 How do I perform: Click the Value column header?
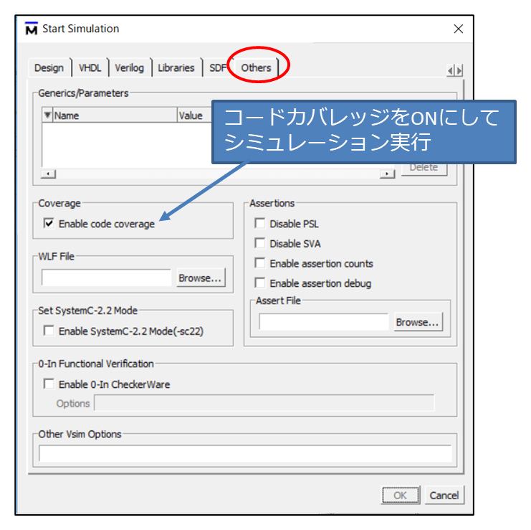194,115
